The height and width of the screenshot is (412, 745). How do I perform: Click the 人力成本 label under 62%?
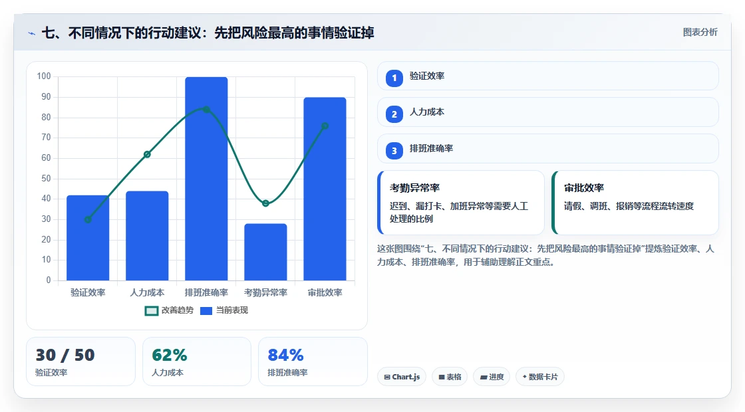pyautogui.click(x=168, y=373)
